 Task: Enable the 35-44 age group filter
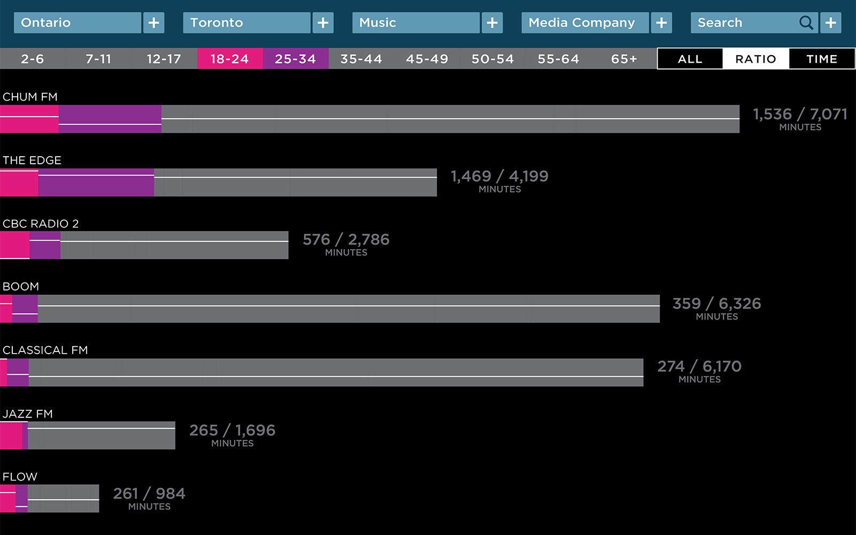click(361, 59)
